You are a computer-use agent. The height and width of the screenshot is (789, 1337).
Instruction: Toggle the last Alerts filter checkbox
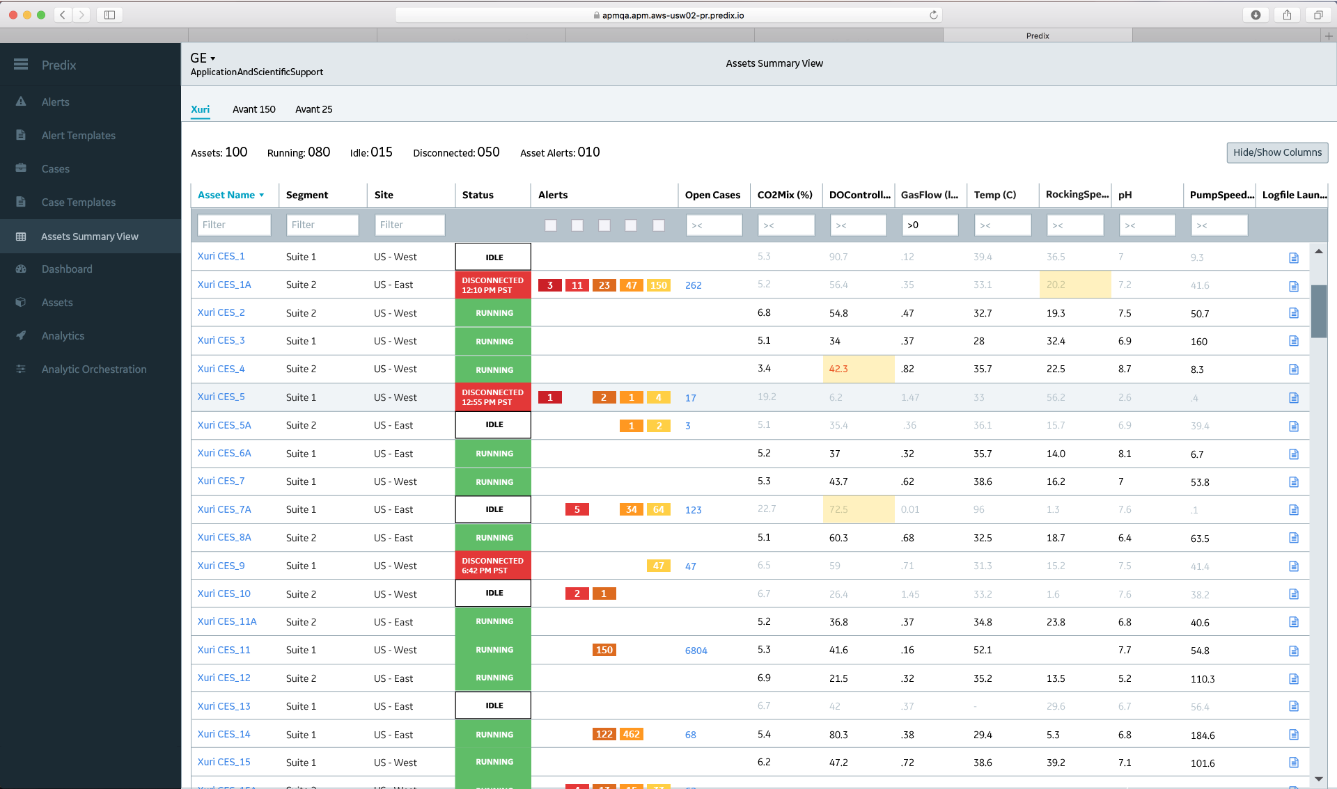[658, 225]
